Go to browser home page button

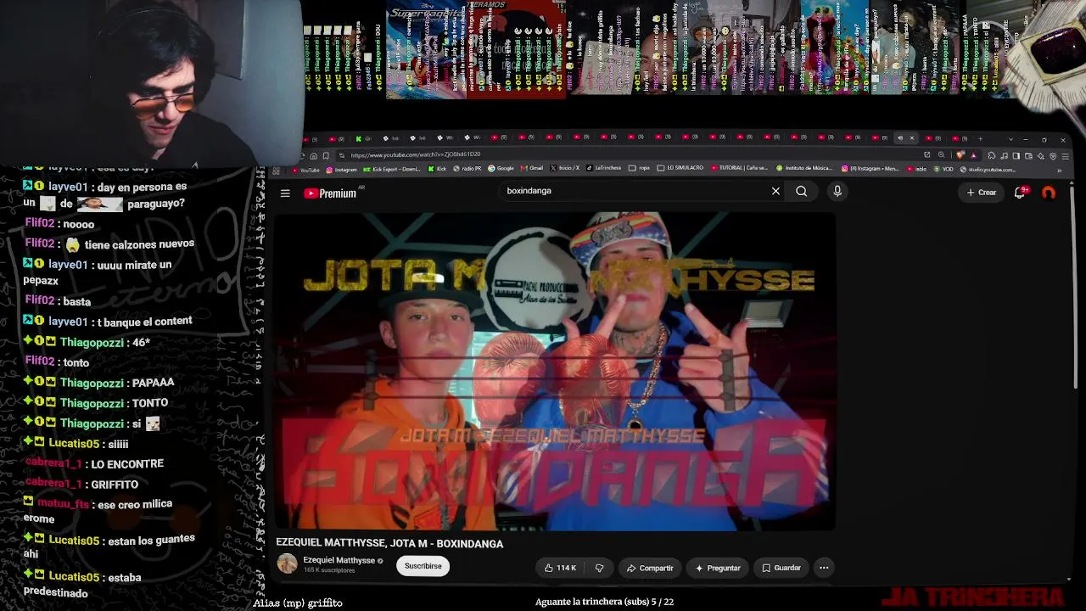pyautogui.click(x=313, y=155)
